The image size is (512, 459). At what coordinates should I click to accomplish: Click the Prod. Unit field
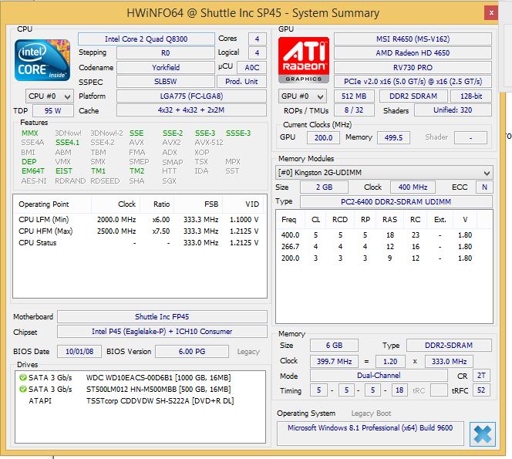tap(241, 81)
